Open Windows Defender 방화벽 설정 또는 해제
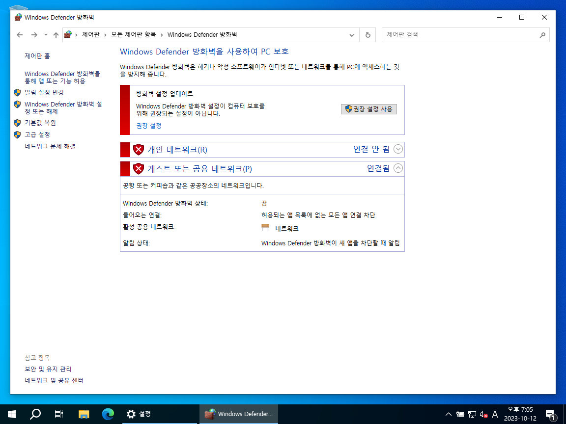 pos(63,108)
